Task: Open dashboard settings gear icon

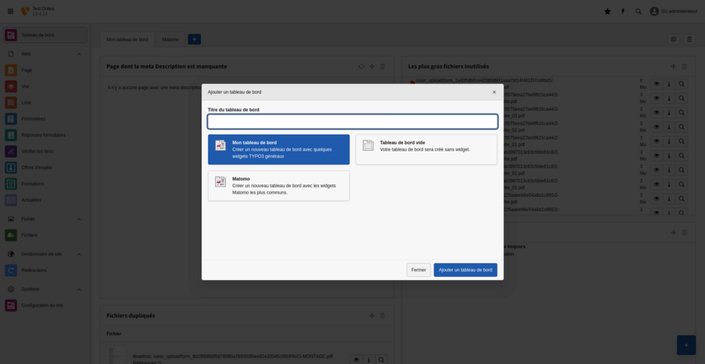Action: click(674, 39)
